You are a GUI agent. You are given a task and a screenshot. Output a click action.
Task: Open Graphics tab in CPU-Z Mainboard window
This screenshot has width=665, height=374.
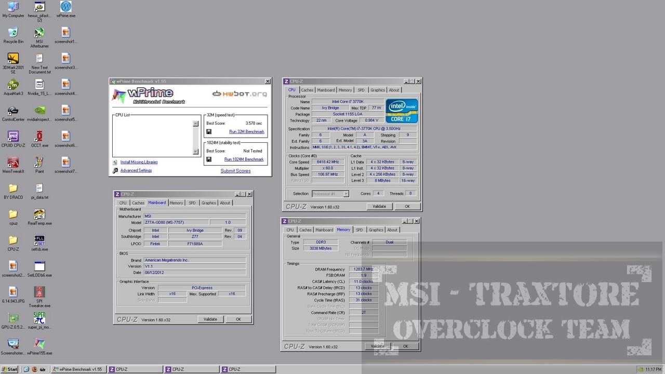click(x=209, y=203)
